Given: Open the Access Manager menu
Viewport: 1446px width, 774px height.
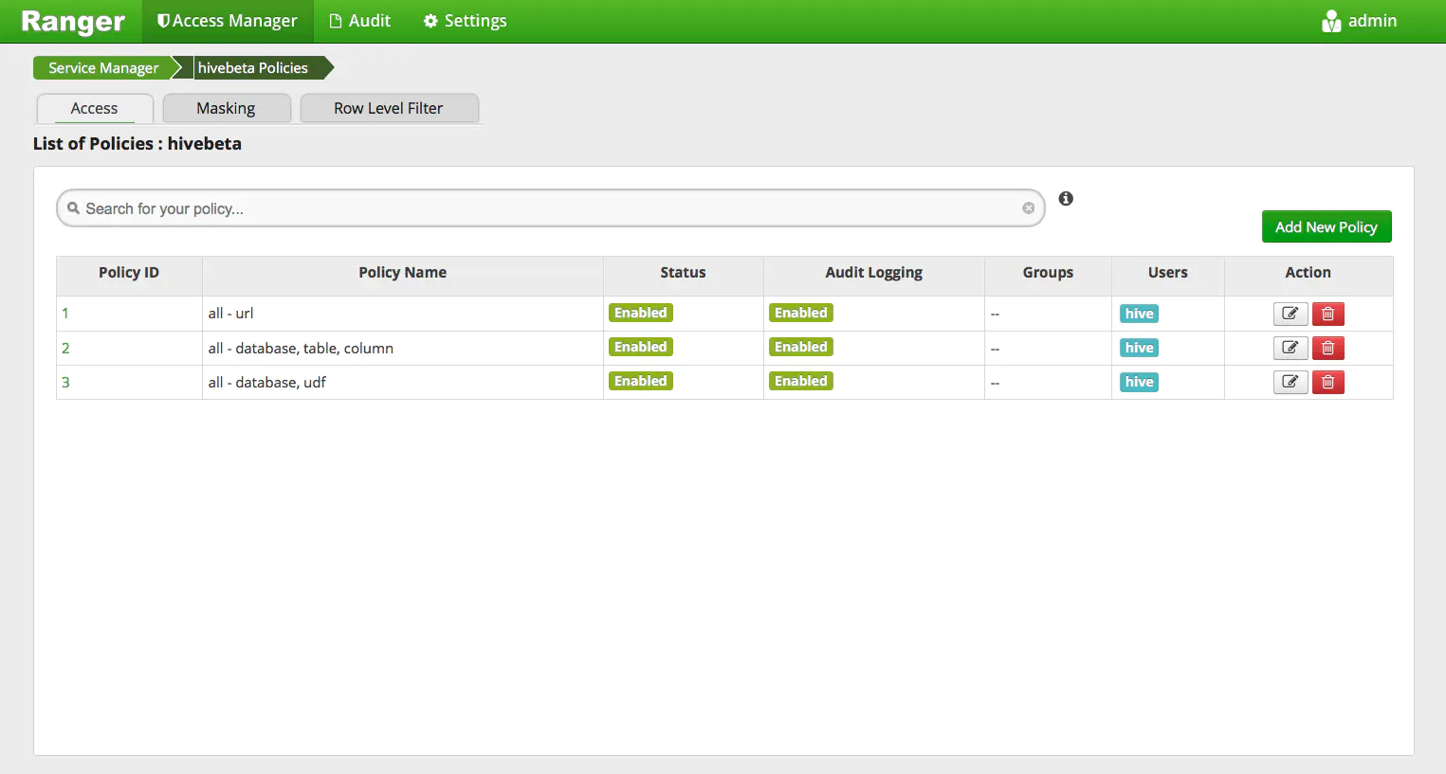Looking at the screenshot, I should [x=228, y=21].
